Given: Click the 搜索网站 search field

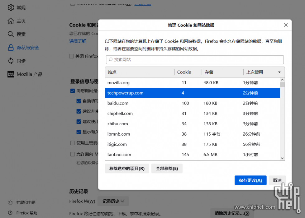Looking at the screenshot, I should pyautogui.click(x=195, y=60).
